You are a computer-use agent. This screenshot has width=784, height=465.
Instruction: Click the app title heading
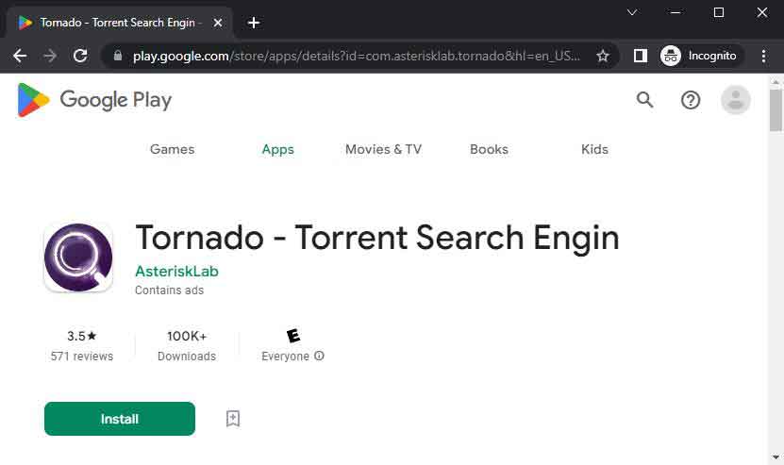[x=377, y=238]
